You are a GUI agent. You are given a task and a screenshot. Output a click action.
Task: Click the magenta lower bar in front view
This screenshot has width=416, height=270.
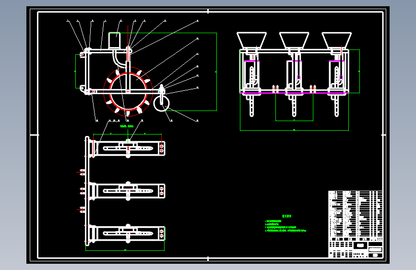click(x=294, y=93)
